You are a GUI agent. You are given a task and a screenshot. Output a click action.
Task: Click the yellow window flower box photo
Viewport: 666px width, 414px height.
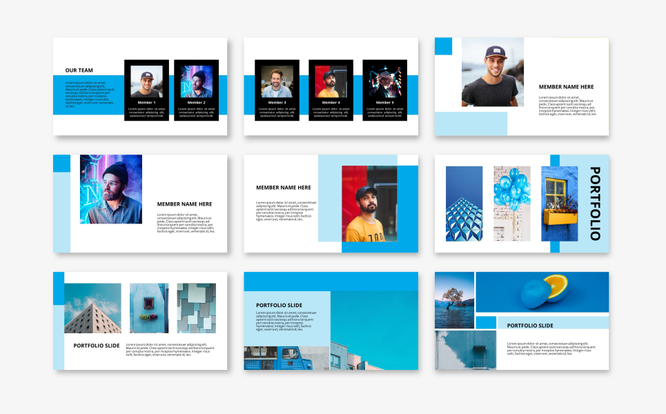(559, 204)
